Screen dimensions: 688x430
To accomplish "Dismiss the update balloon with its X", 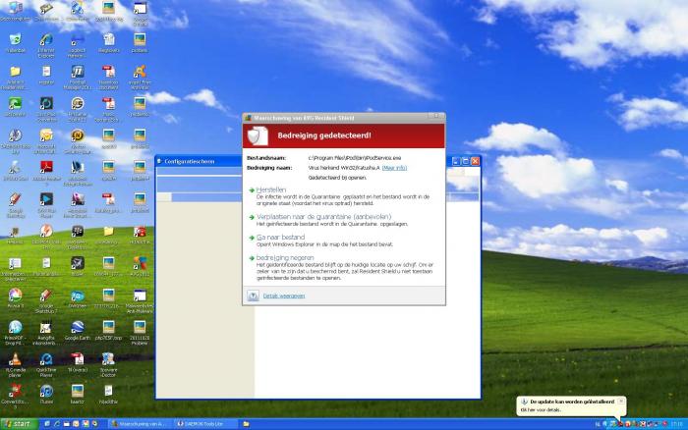I will click(x=621, y=402).
